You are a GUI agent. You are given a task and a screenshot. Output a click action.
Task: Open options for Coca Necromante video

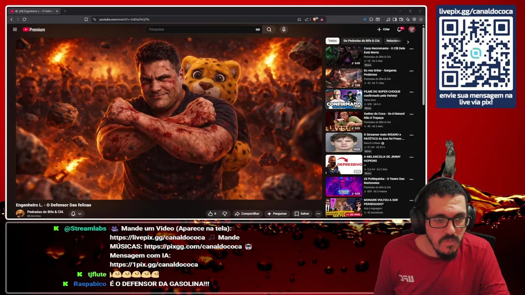(x=411, y=49)
